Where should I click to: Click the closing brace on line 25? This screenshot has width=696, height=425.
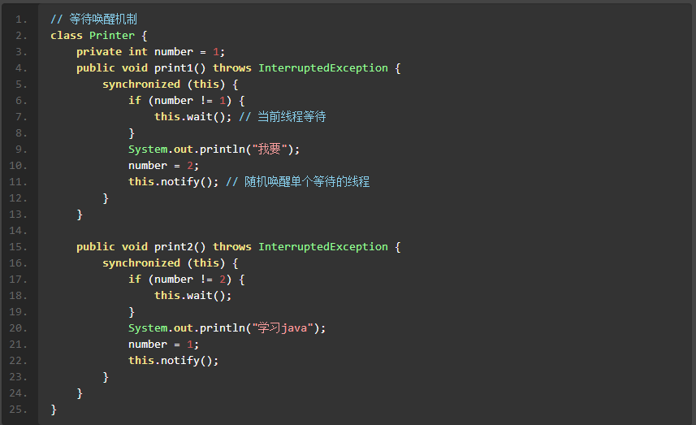click(54, 410)
